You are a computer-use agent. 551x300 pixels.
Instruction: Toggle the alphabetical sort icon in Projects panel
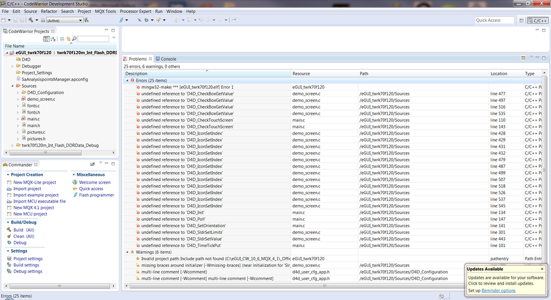(x=54, y=39)
